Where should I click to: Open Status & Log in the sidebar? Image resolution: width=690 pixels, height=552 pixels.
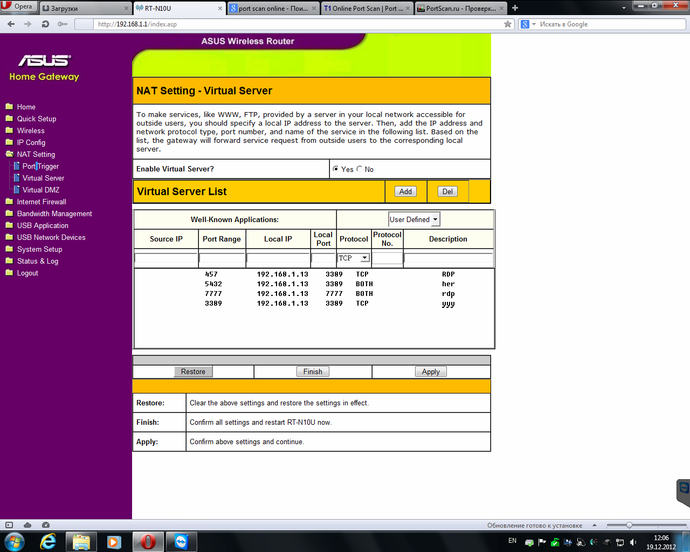[x=38, y=261]
